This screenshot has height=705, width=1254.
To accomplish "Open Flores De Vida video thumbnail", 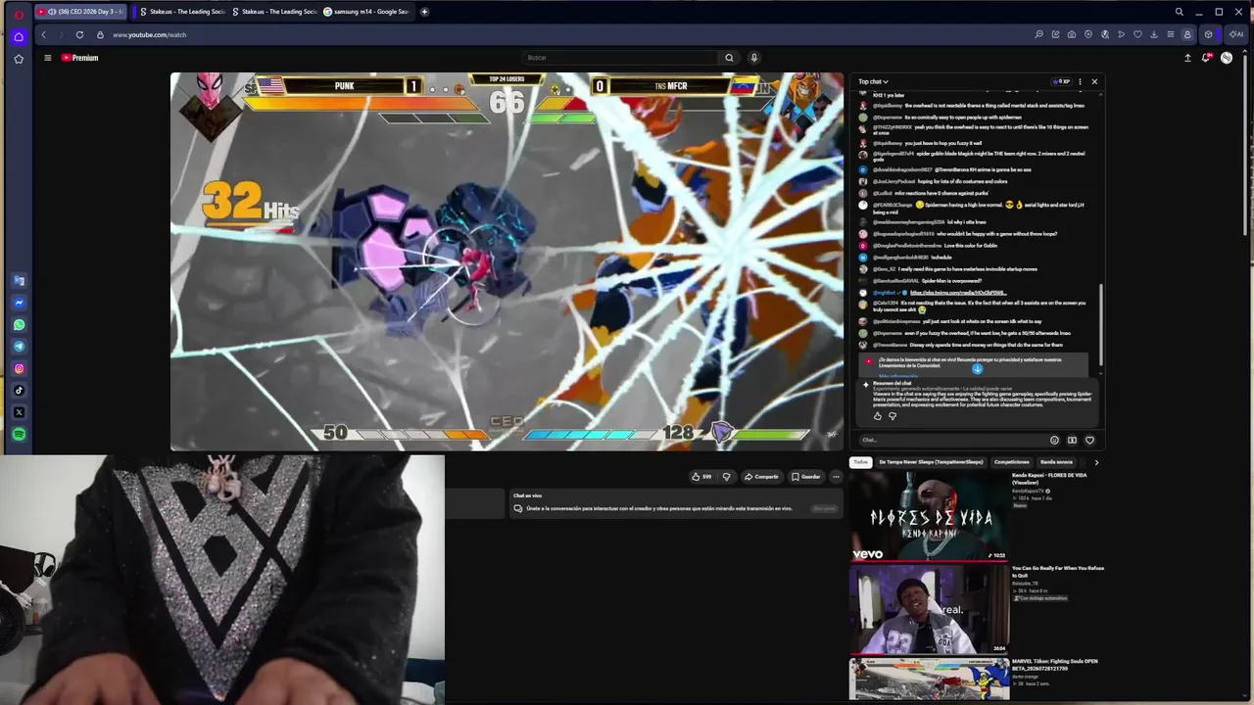I will [930, 516].
